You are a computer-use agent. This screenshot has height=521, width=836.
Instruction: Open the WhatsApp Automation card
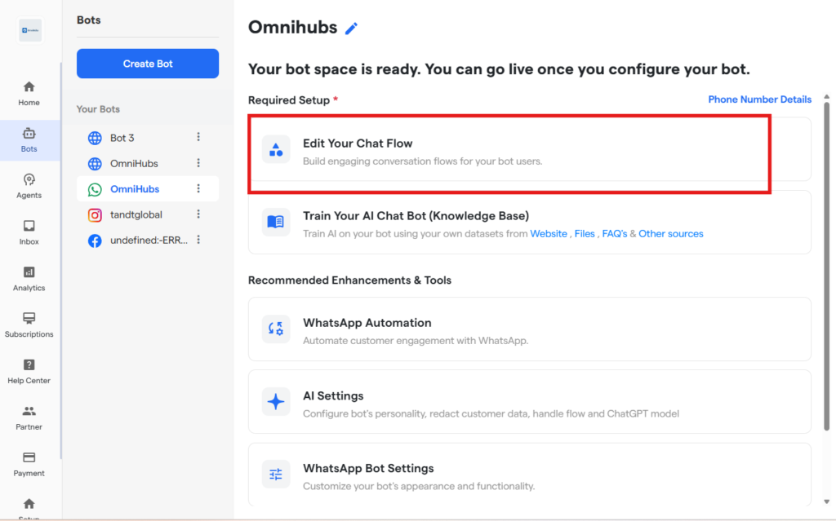tap(529, 329)
